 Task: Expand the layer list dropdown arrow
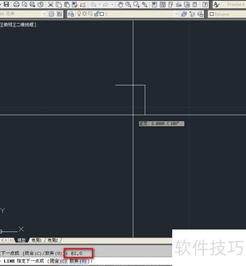pyautogui.click(x=177, y=14)
